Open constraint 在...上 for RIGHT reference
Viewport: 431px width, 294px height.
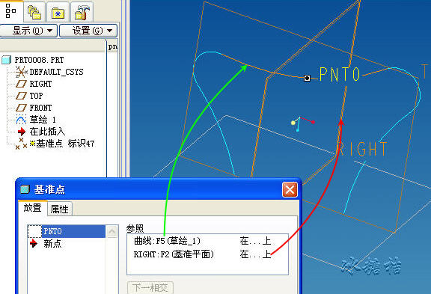click(255, 254)
